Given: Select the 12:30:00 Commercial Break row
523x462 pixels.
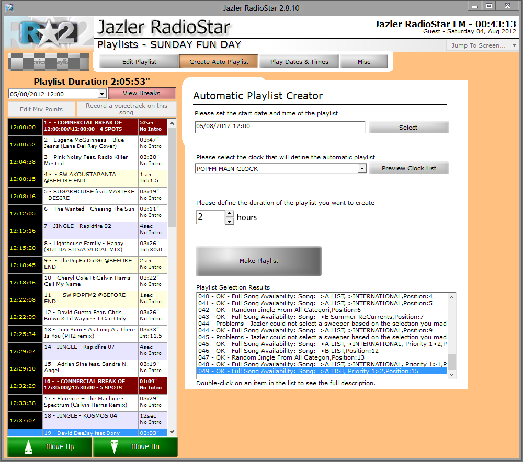Looking at the screenshot, I should pos(87,386).
